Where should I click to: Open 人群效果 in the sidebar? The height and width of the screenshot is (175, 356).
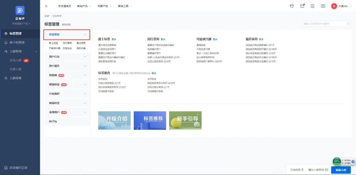click(15, 78)
